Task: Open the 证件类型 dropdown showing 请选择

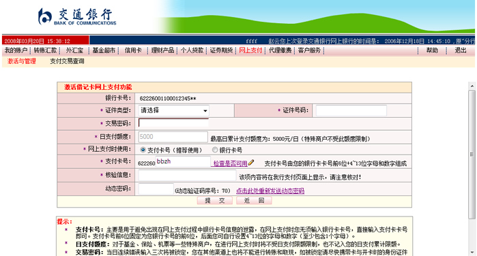Action: point(174,110)
